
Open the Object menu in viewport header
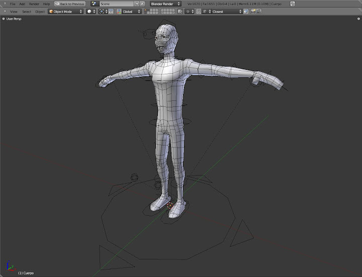[x=40, y=11]
